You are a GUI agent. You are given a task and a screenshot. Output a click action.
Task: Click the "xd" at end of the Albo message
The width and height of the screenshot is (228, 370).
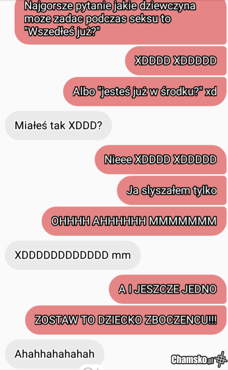point(211,92)
